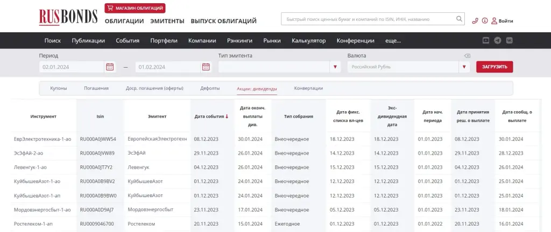
Task: Click the Экс-дивидендная дата column header
Action: point(392,117)
